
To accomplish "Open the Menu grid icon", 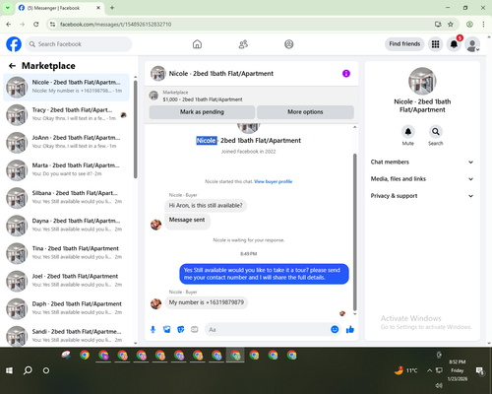I will (435, 44).
